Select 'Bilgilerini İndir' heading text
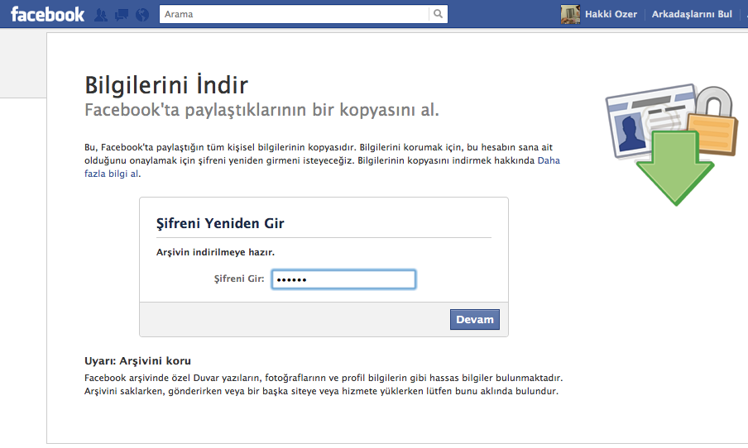 coord(166,85)
